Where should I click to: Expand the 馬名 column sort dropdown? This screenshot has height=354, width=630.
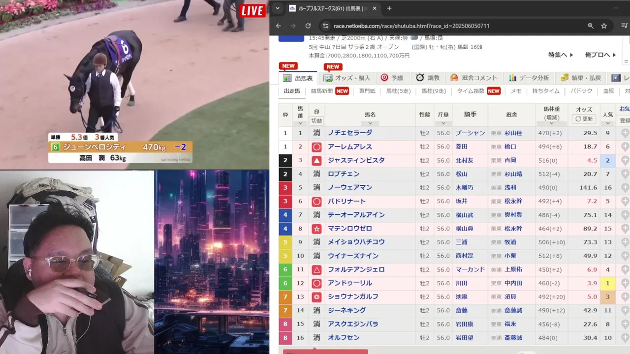pyautogui.click(x=370, y=123)
